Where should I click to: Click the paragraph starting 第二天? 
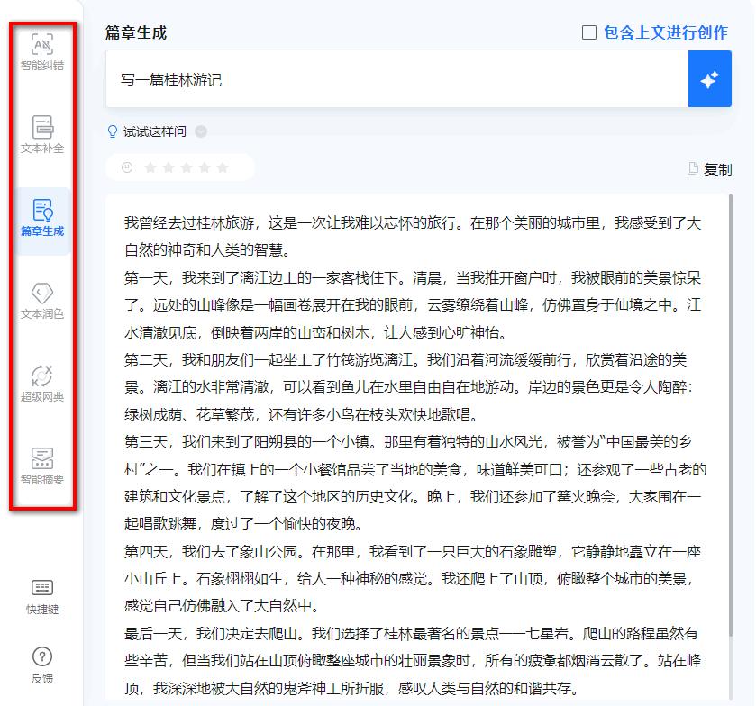(408, 386)
